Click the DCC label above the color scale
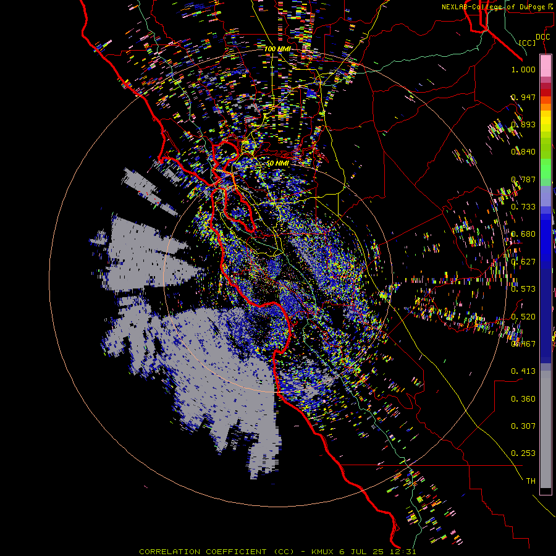Image resolution: width=556 pixels, height=556 pixels. [543, 37]
